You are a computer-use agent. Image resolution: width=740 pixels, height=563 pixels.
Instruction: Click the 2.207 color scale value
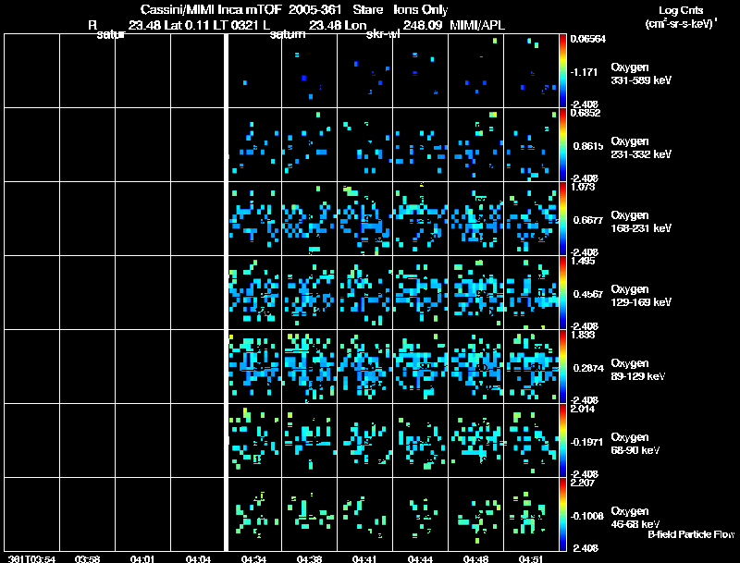point(583,483)
